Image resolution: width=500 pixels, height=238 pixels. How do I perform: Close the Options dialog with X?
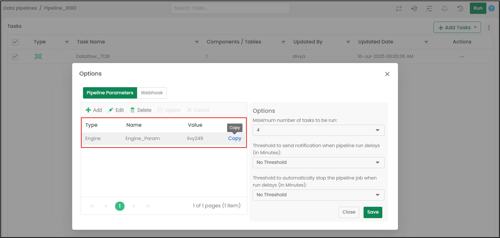pyautogui.click(x=387, y=74)
